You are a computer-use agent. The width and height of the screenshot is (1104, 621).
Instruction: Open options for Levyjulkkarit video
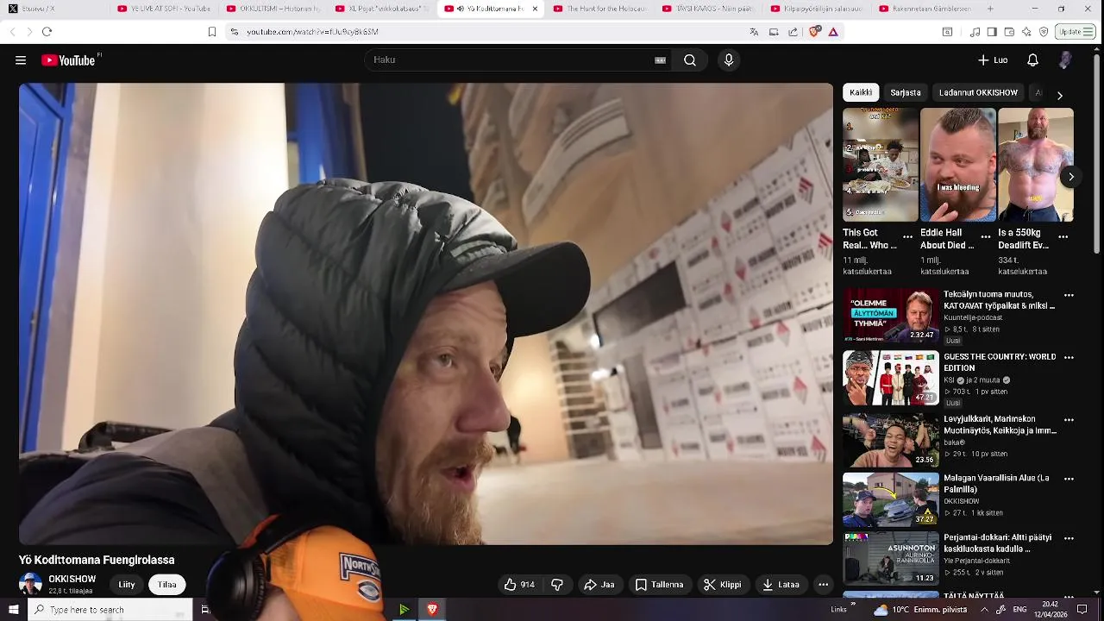click(x=1069, y=419)
